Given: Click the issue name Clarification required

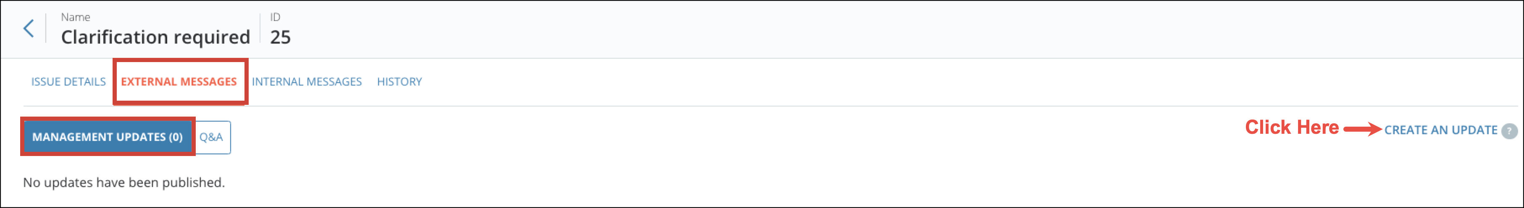Looking at the screenshot, I should tap(155, 37).
